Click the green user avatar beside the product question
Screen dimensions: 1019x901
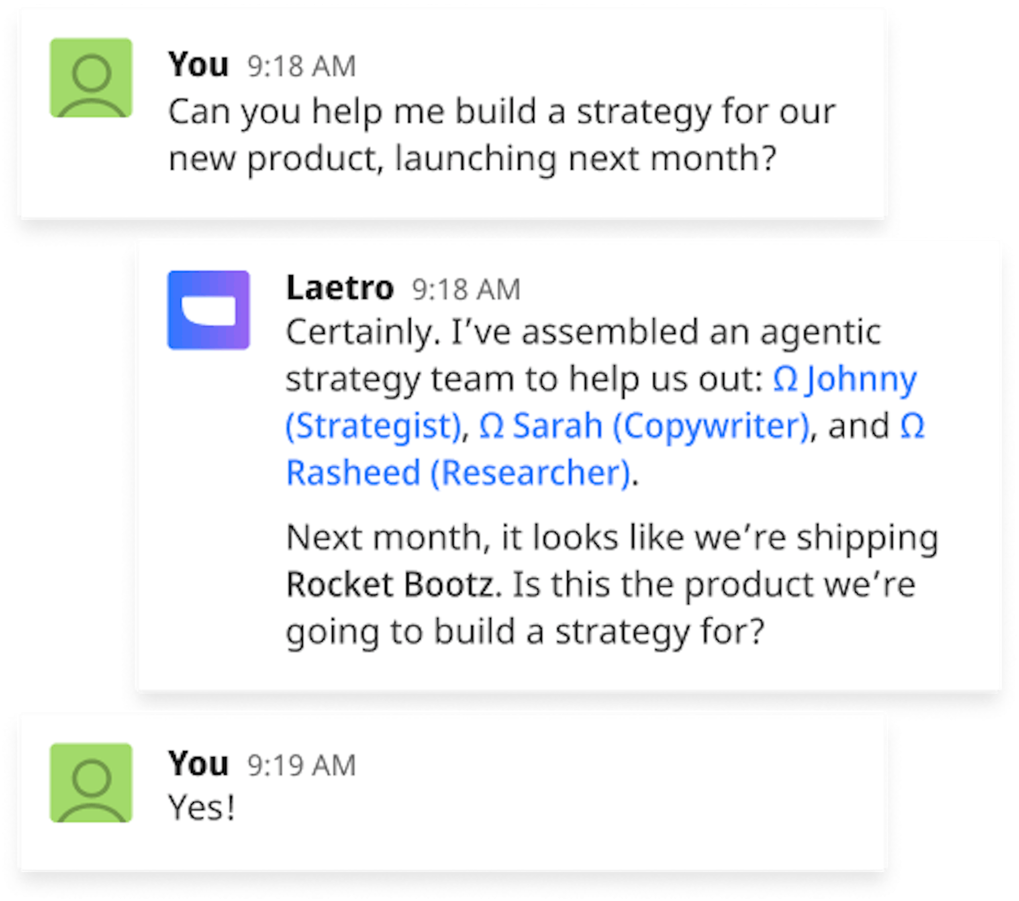(91, 78)
